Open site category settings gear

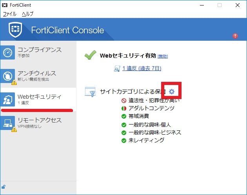pyautogui.click(x=172, y=92)
